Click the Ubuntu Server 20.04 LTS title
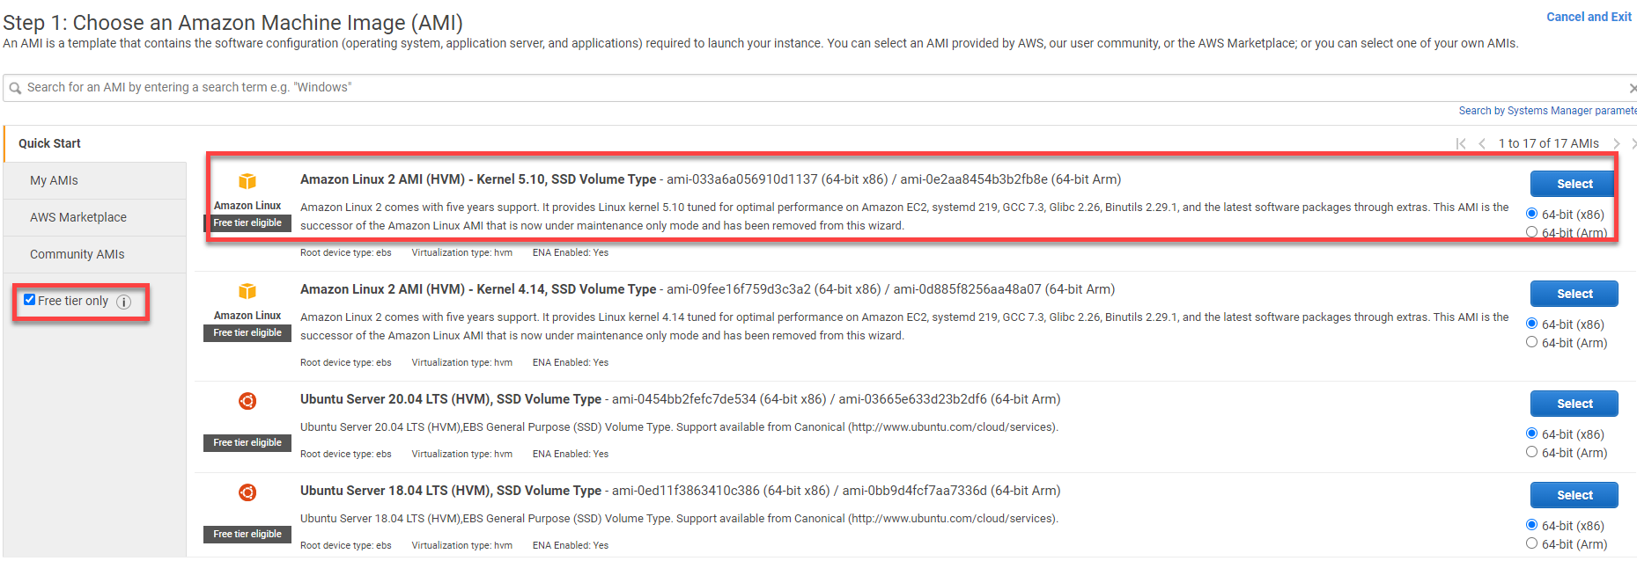1637x561 pixels. click(x=451, y=399)
